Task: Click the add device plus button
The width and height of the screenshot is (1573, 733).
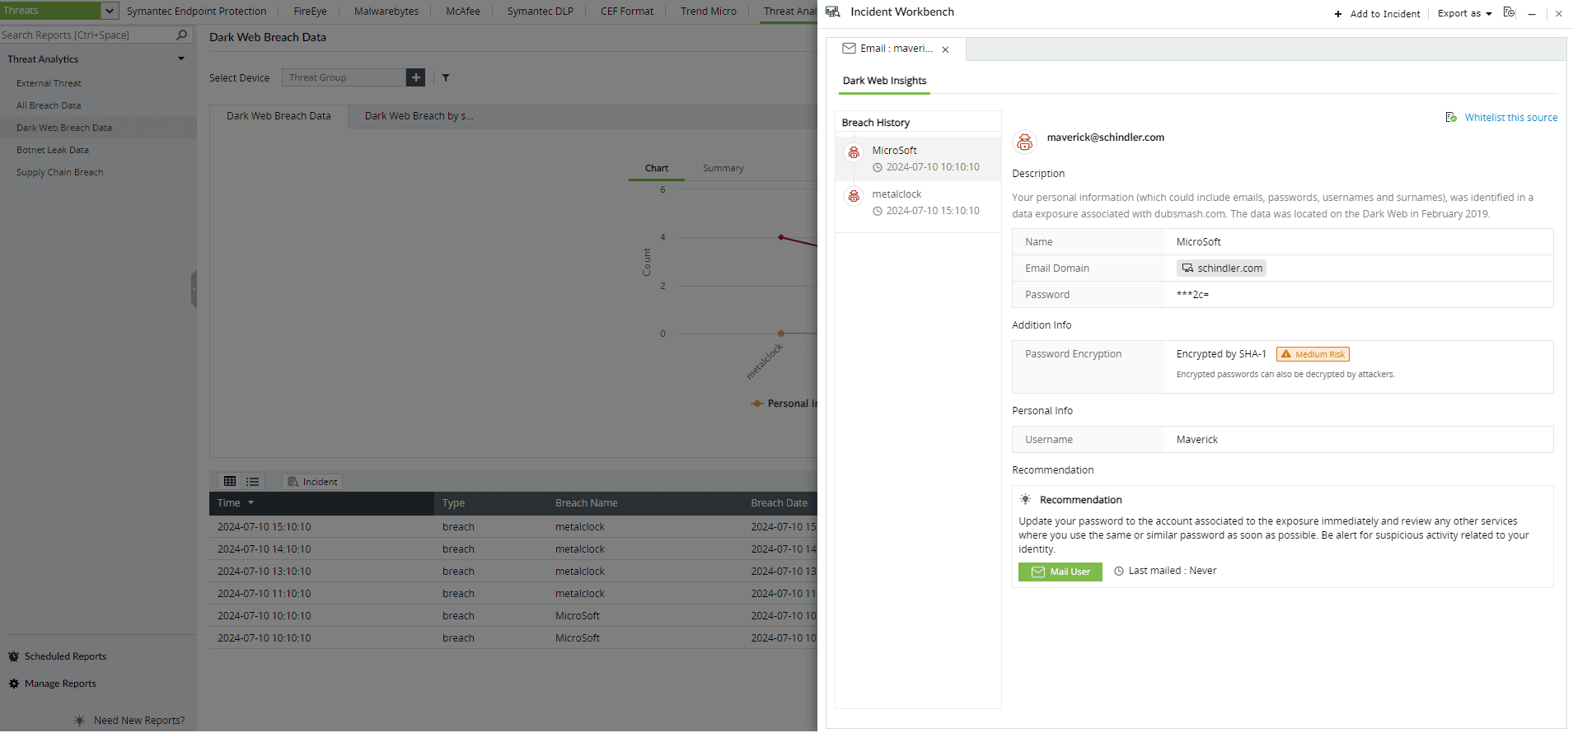Action: point(416,77)
